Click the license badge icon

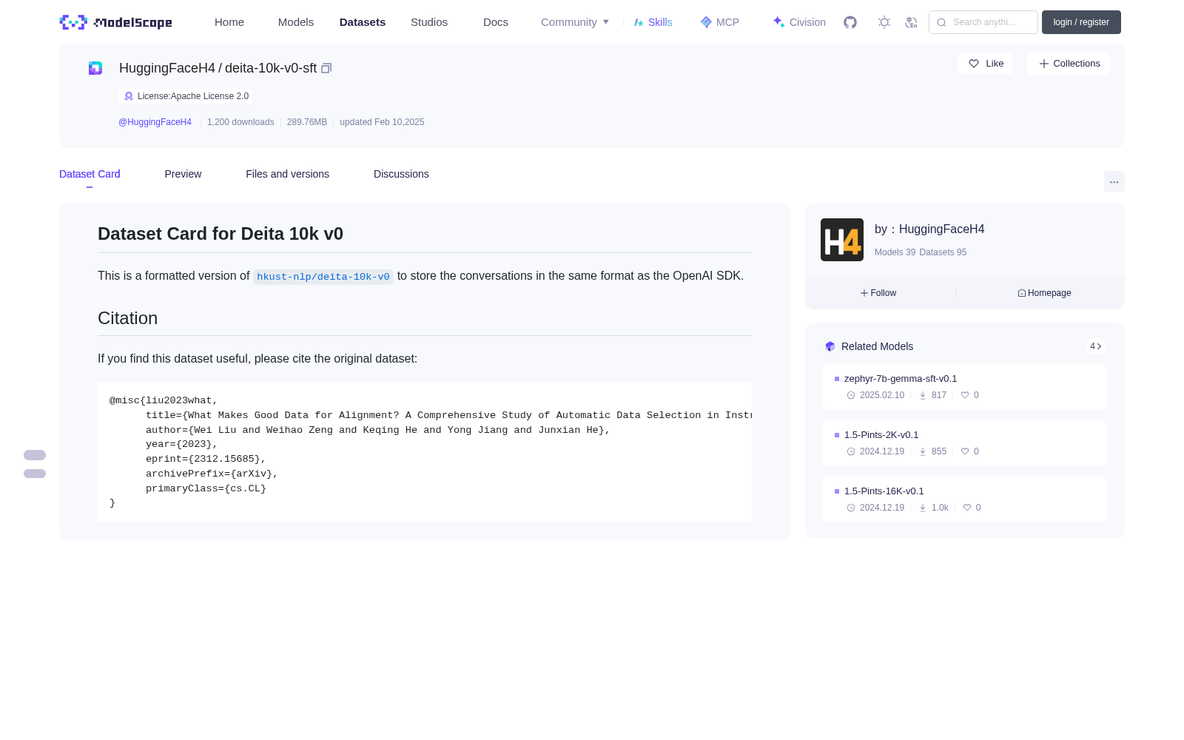[x=129, y=96]
